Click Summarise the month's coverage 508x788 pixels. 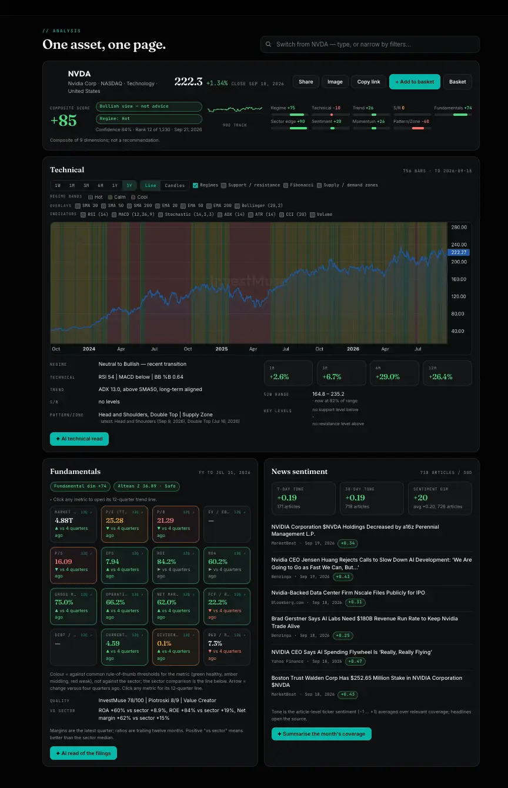[322, 734]
